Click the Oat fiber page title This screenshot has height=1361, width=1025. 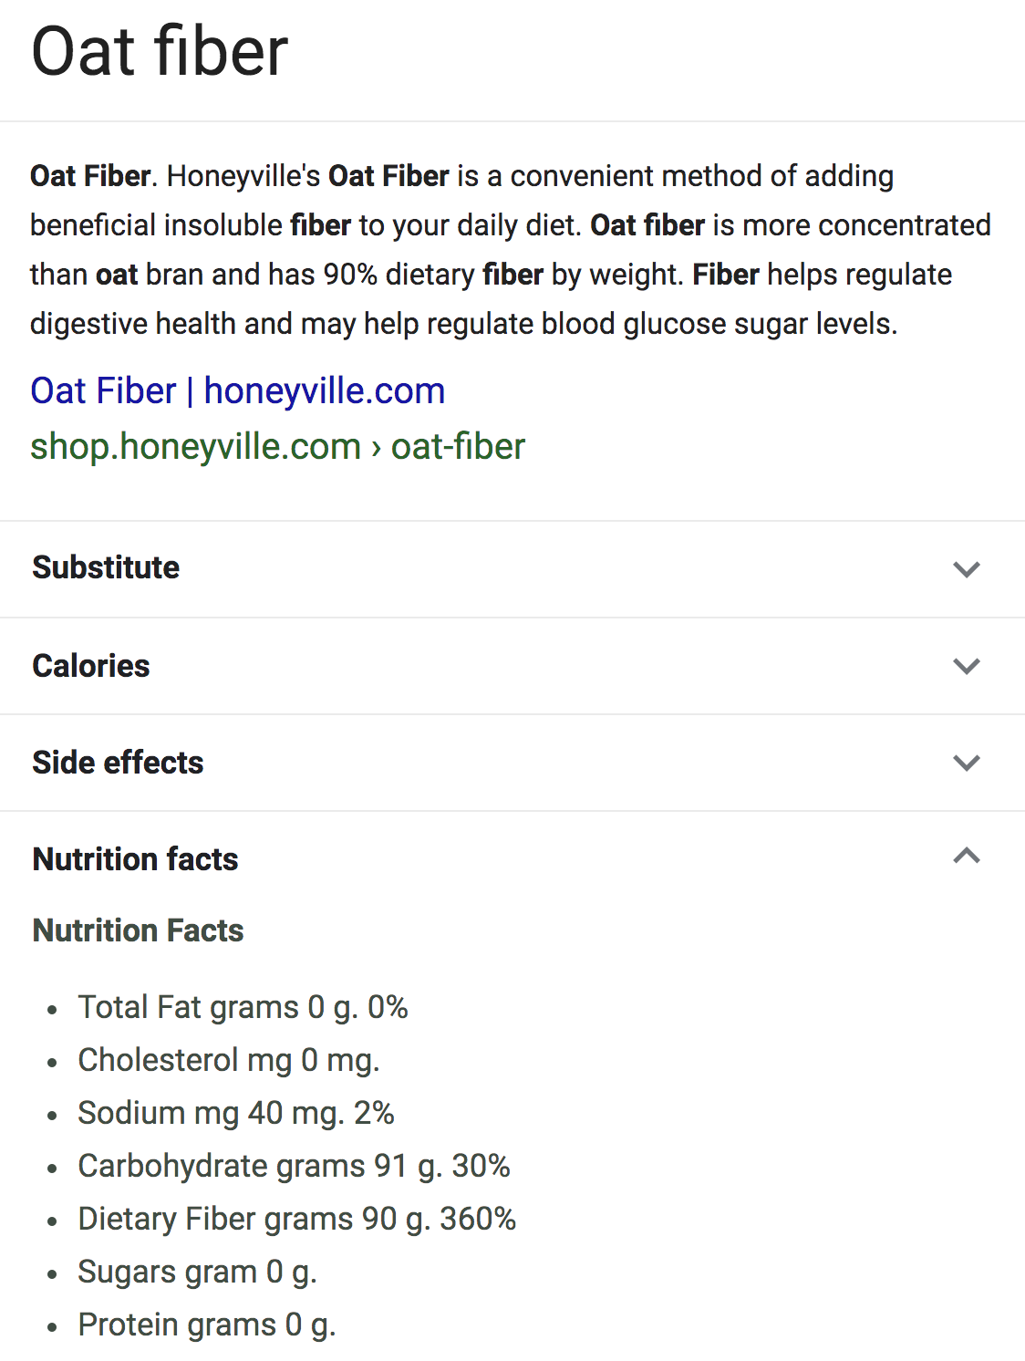160,52
